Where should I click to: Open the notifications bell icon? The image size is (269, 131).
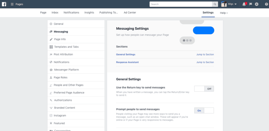tap(244, 4)
